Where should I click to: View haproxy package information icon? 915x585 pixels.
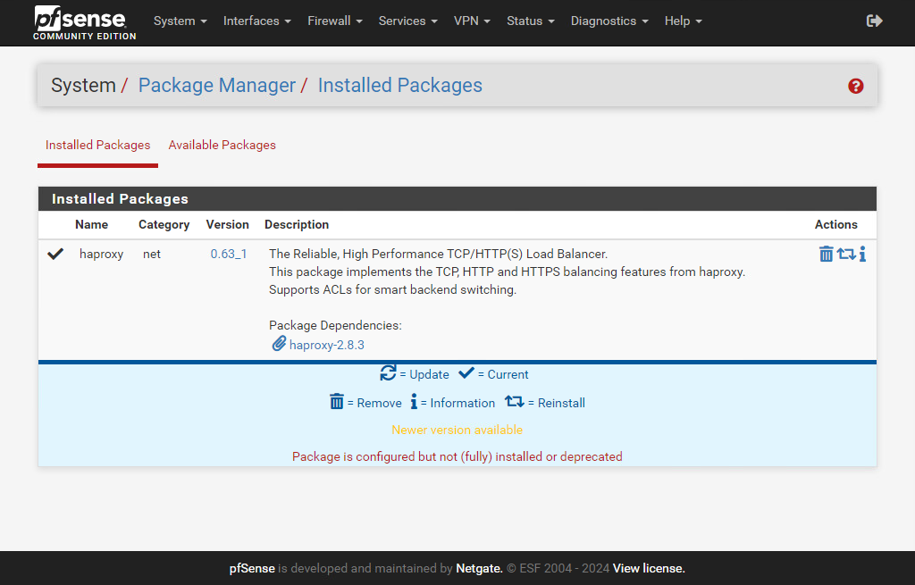(862, 254)
